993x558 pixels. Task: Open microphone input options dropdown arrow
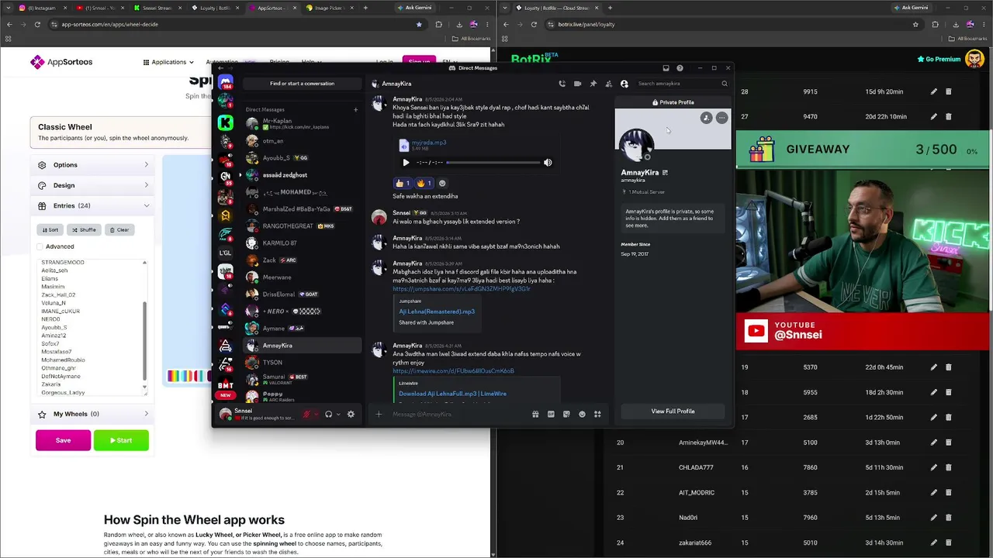point(316,415)
